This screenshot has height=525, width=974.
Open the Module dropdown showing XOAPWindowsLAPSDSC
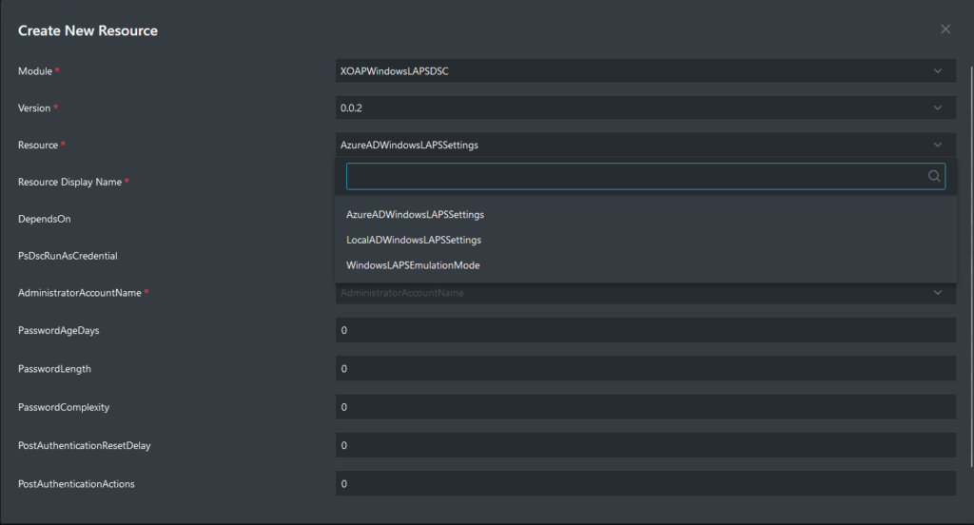646,70
